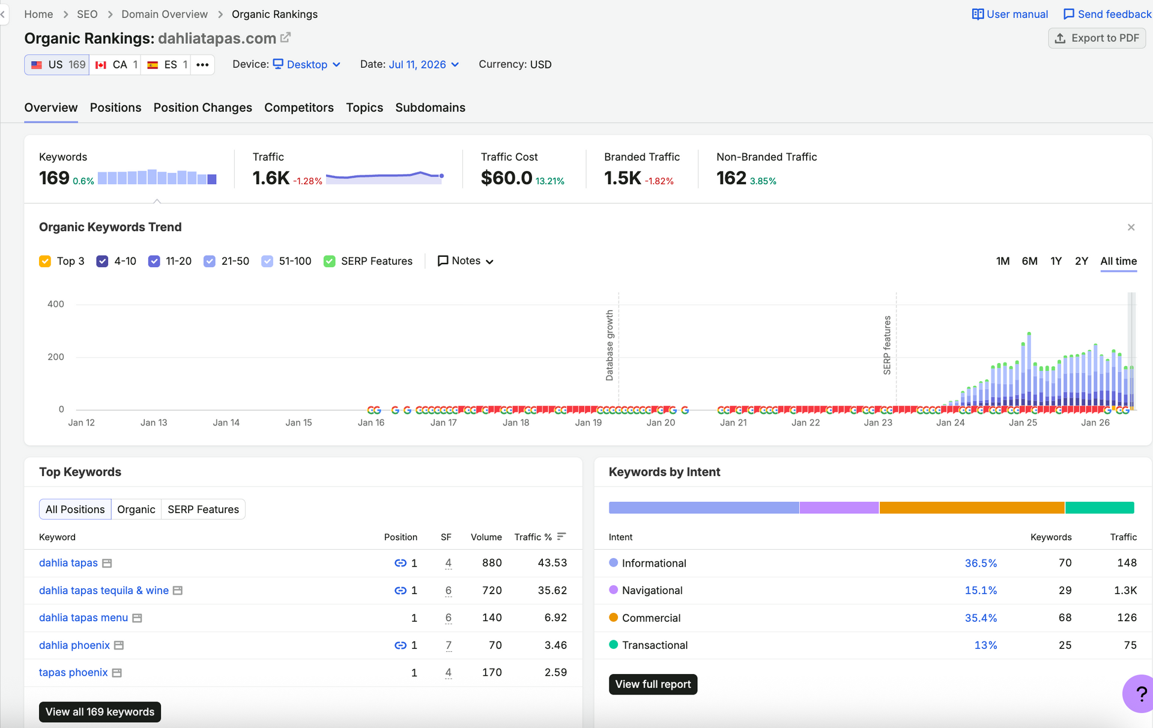
Task: Switch to the Positions tab
Action: coord(116,107)
